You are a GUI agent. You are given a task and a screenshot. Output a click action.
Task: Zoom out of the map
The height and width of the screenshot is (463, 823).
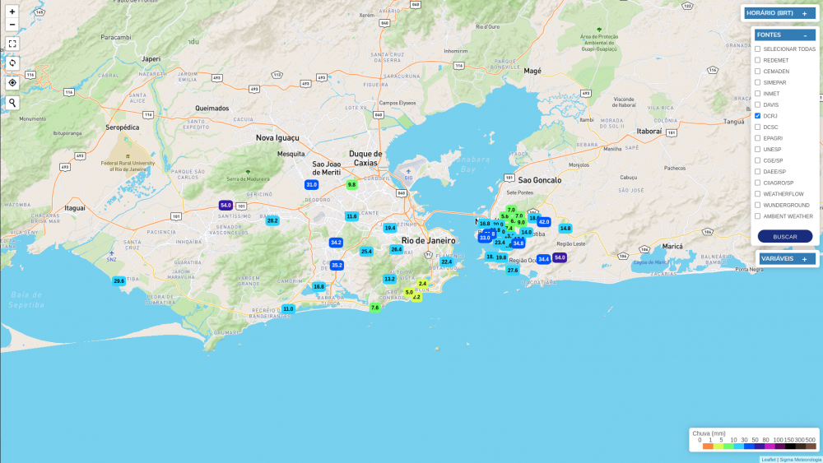pos(12,25)
